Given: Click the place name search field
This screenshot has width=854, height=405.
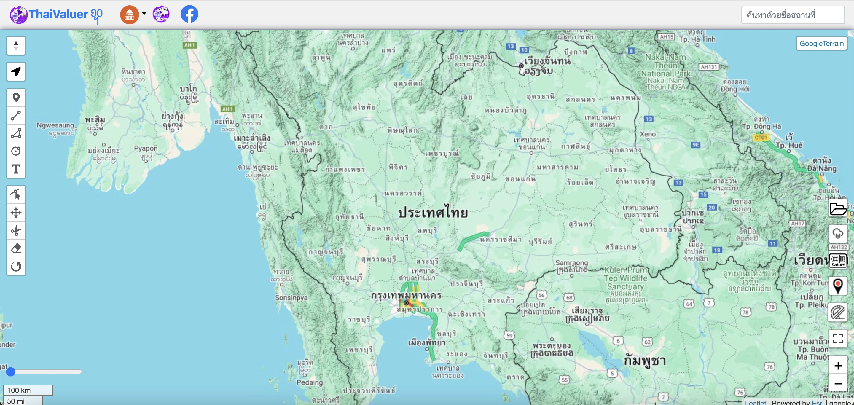Looking at the screenshot, I should pos(792,15).
